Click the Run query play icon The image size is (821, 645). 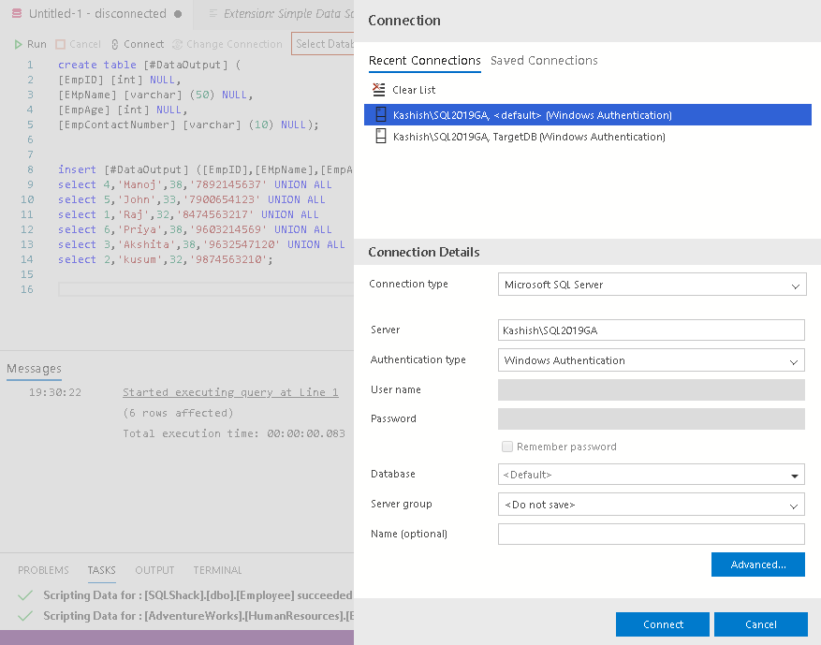coord(19,44)
